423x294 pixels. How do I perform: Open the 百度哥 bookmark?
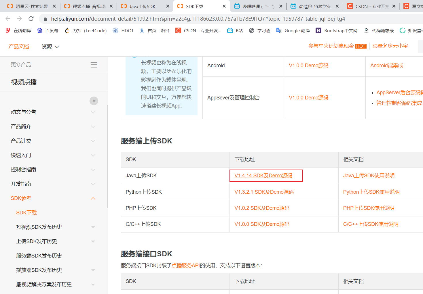click(48, 30)
